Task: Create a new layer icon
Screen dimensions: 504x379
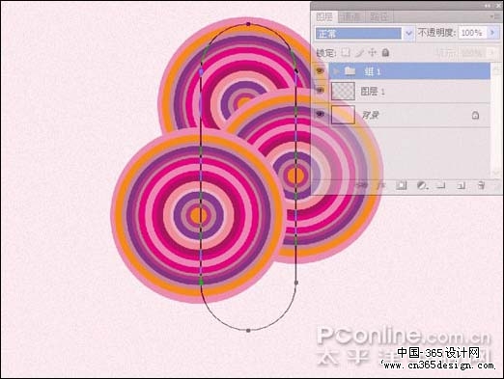Action: [461, 185]
